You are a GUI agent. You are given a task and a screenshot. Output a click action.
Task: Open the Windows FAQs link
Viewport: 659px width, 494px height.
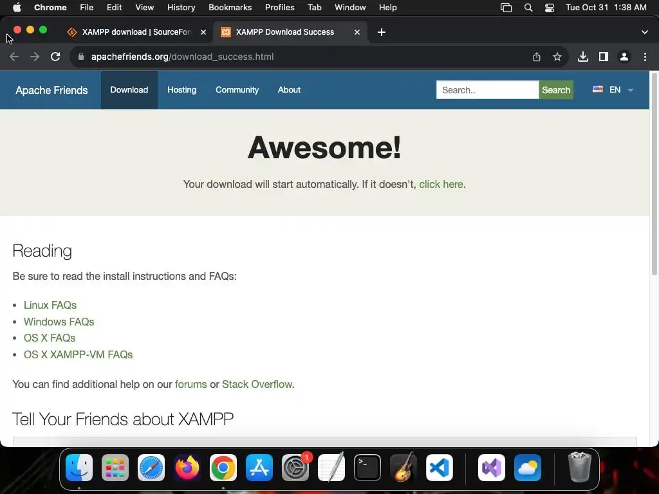[59, 322]
